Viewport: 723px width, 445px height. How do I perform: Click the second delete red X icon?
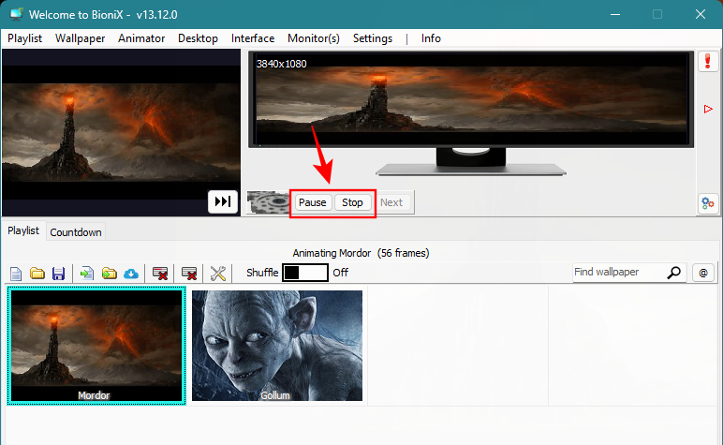[x=189, y=274]
